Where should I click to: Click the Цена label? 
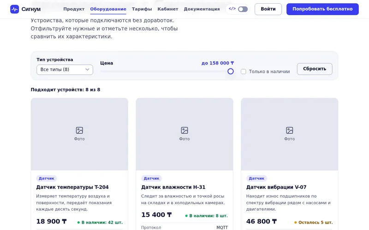(107, 63)
